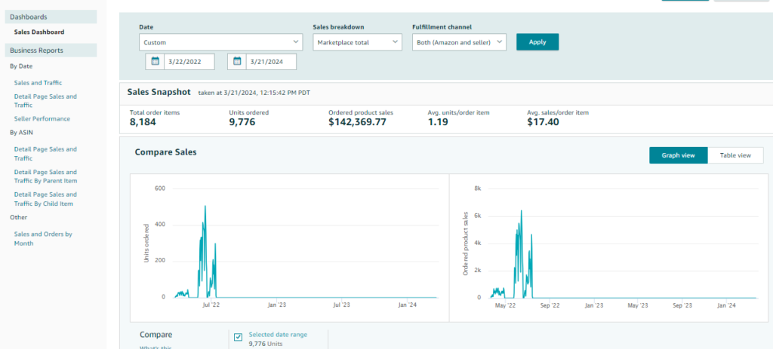Click the start date calendar icon
Image resolution: width=773 pixels, height=349 pixels.
click(155, 62)
